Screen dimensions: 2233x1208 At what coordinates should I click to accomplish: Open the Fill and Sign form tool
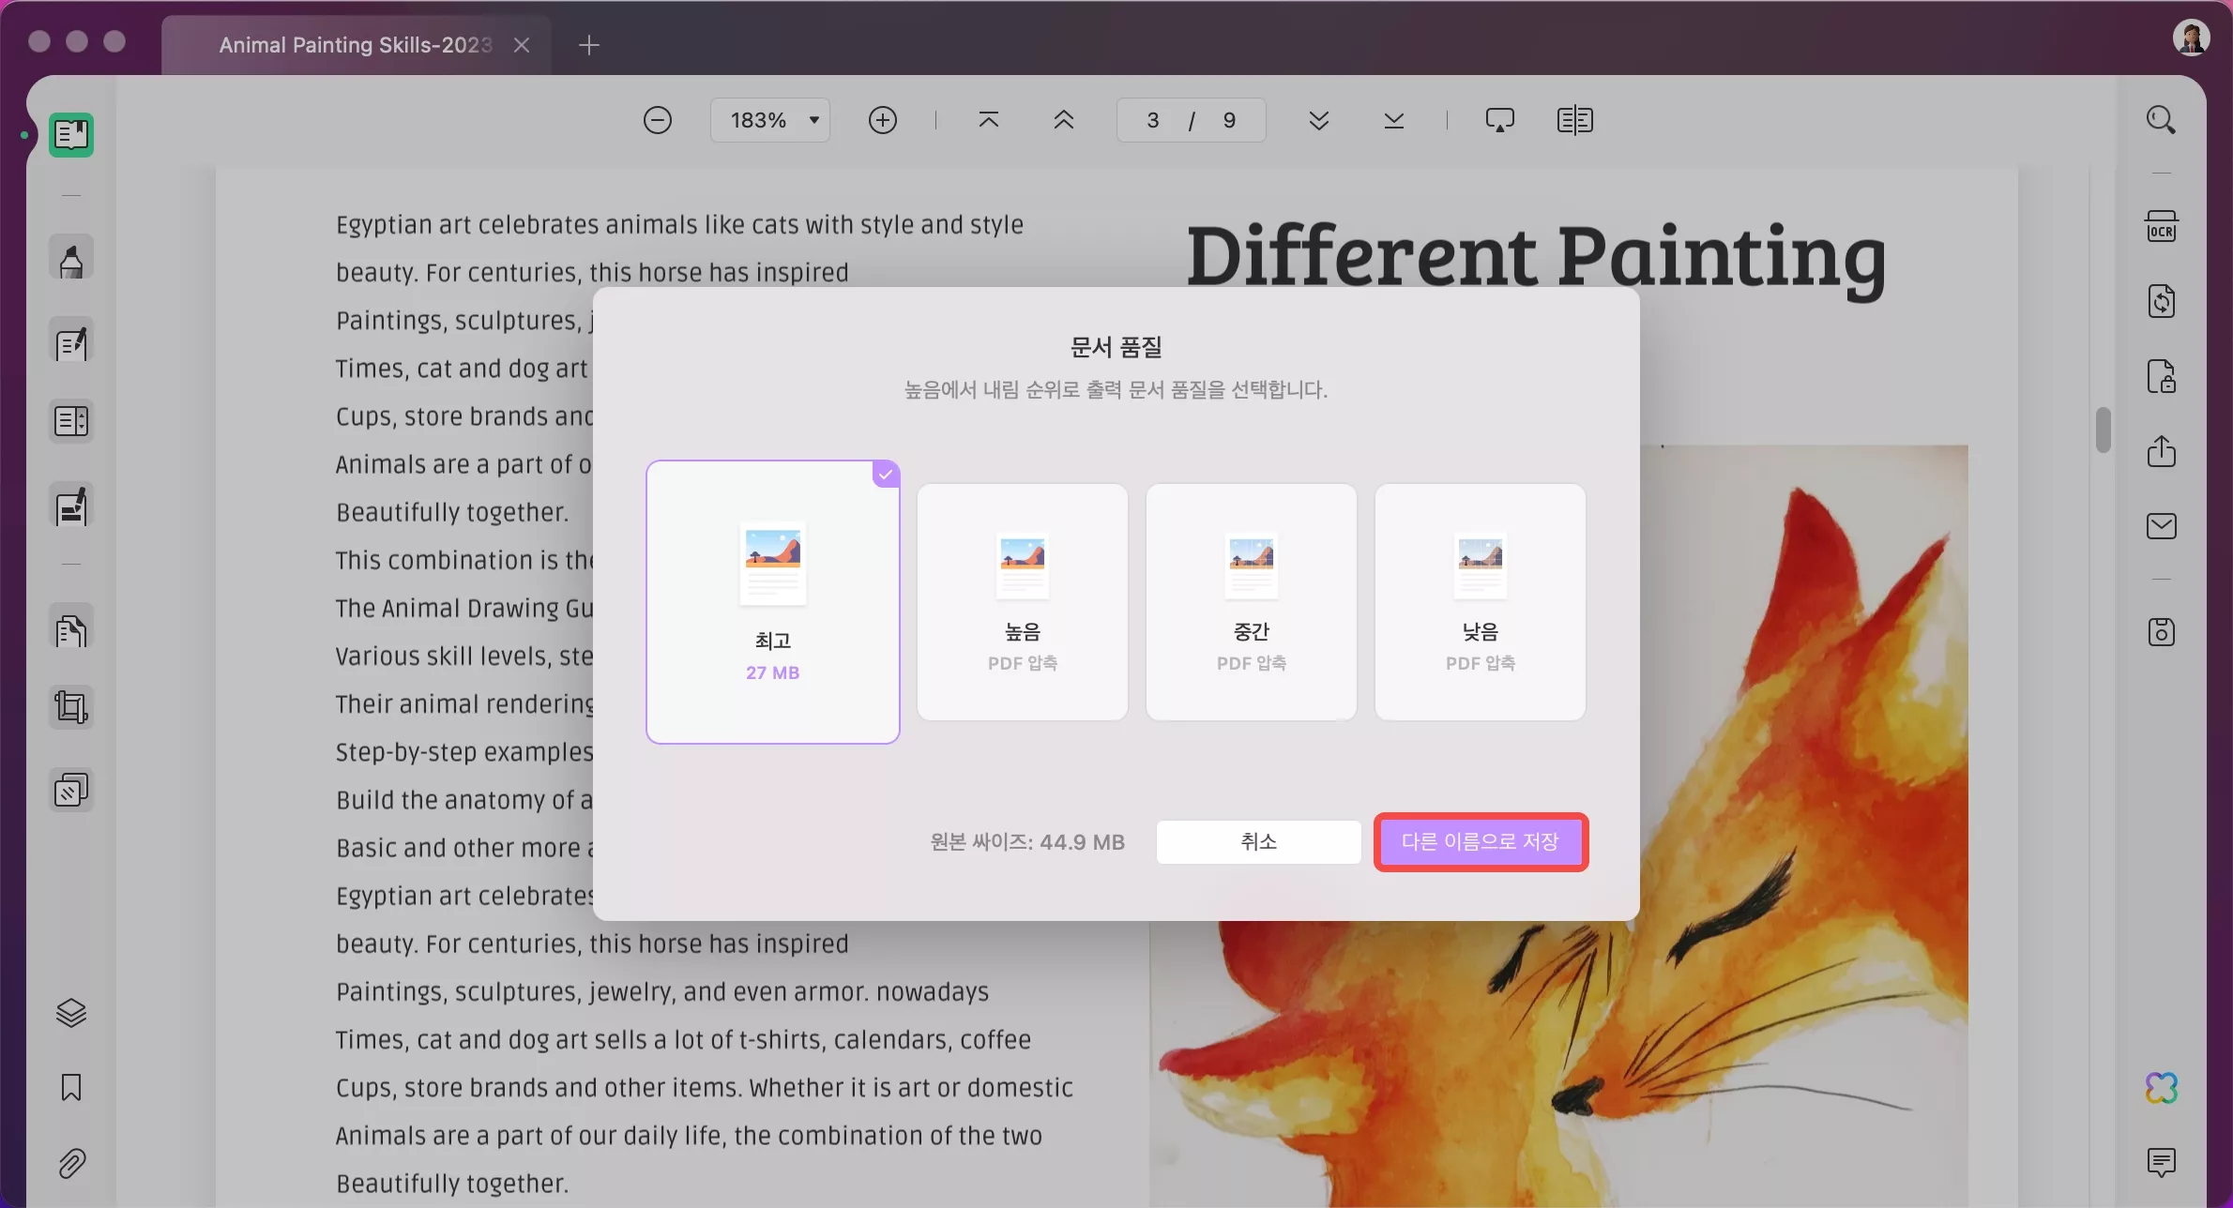pyautogui.click(x=71, y=506)
